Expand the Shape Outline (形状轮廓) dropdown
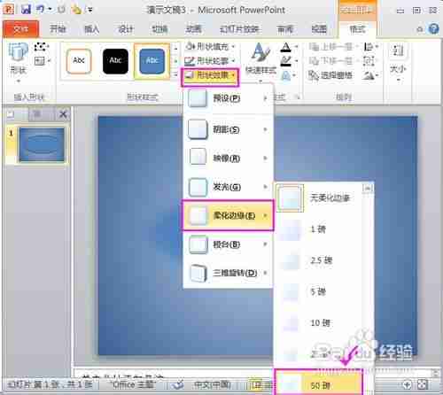This screenshot has height=395, width=443. pos(210,61)
